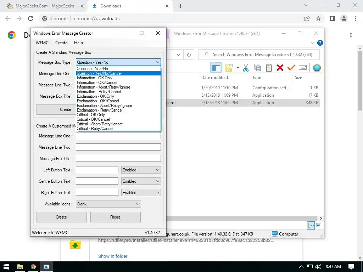Click Create button for standard message box
The image size is (363, 272).
[x=56, y=109]
